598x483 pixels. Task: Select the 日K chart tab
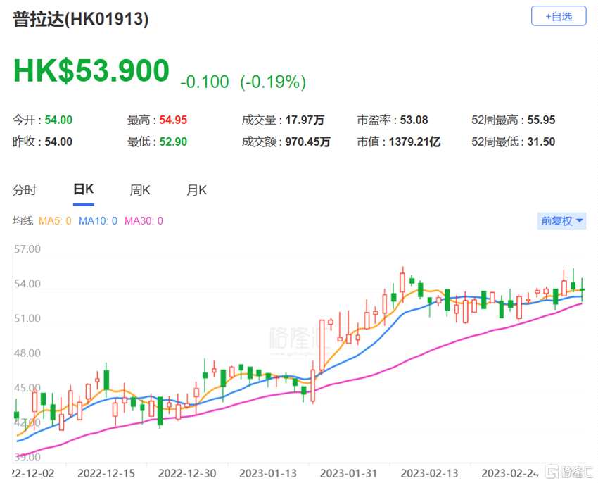tap(83, 190)
